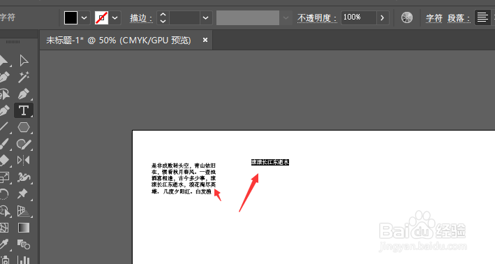Screen dimensions: 495x264
Task: Select the Shaper tool
Action: pos(24,144)
